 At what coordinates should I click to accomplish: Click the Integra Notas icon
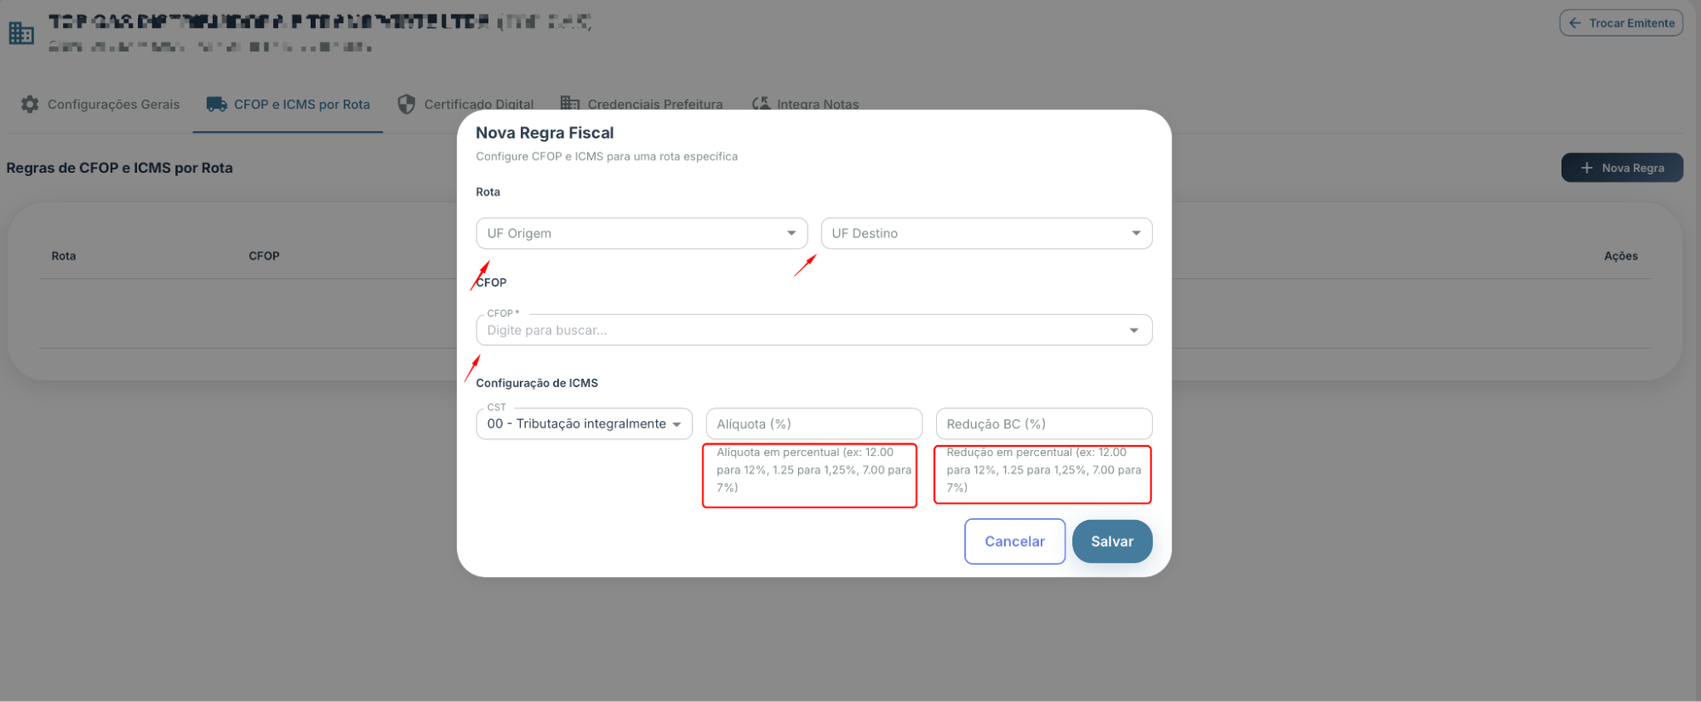pyautogui.click(x=761, y=103)
